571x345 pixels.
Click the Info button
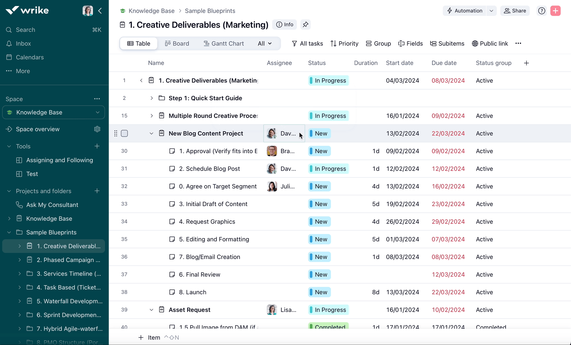pyautogui.click(x=285, y=25)
